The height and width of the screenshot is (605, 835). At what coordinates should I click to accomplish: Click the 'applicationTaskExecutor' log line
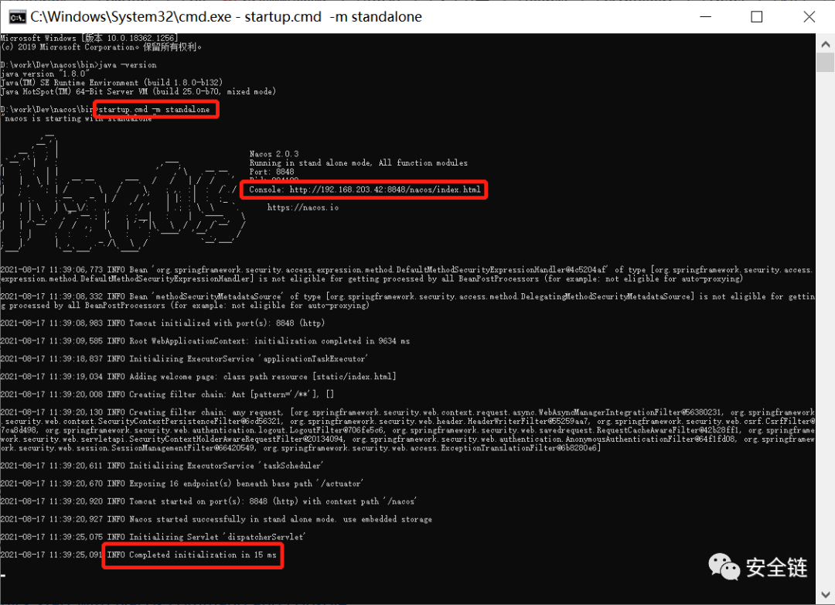[x=184, y=359]
